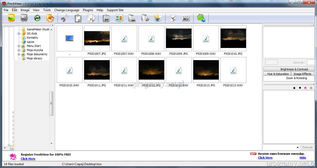Click the move up arrow in actions panel
Image resolution: width=317 pixels, height=168 pixels.
tap(294, 88)
